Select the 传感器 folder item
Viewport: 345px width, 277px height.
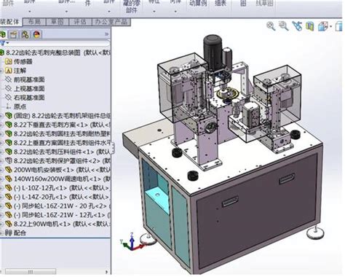[x=23, y=61]
